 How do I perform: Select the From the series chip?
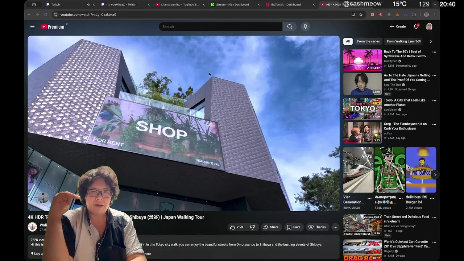tap(368, 41)
